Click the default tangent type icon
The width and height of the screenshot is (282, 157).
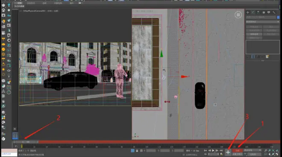pyautogui.click(x=245, y=154)
